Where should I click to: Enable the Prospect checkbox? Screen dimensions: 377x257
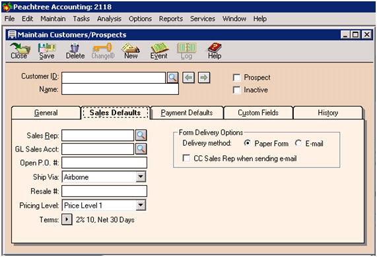click(237, 78)
